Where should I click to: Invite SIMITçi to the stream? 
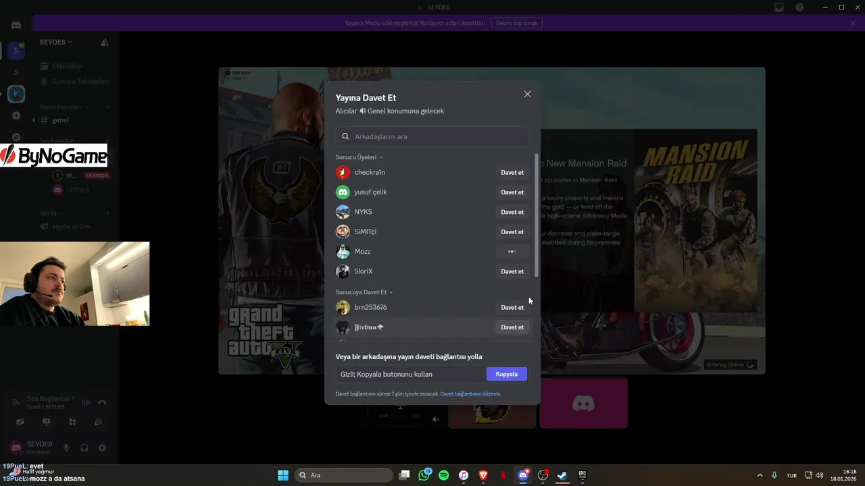coord(512,232)
